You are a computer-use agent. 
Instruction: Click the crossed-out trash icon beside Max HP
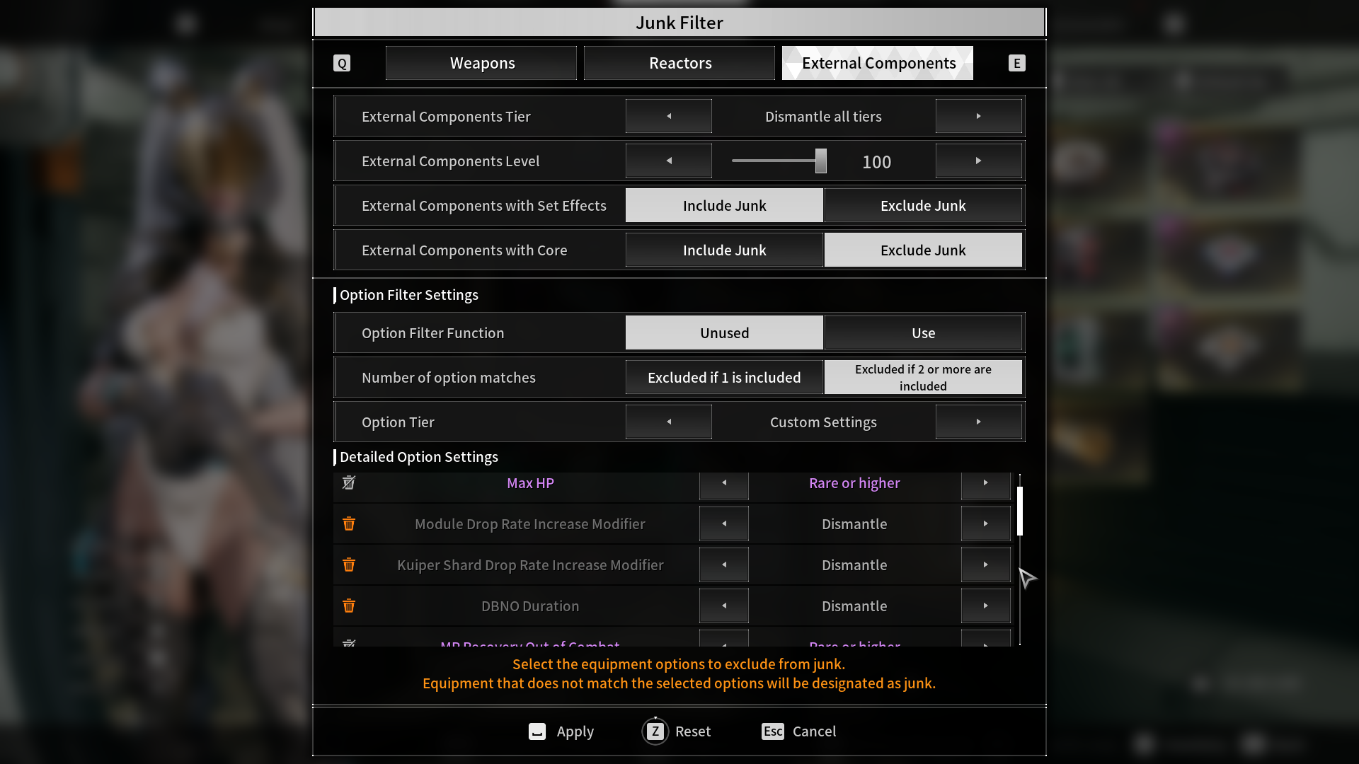pyautogui.click(x=349, y=483)
